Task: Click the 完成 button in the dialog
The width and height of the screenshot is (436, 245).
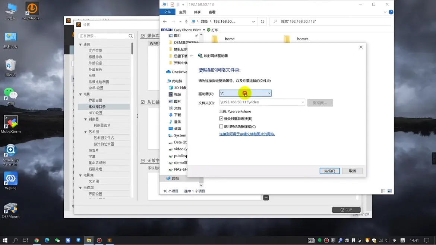Action: click(329, 171)
